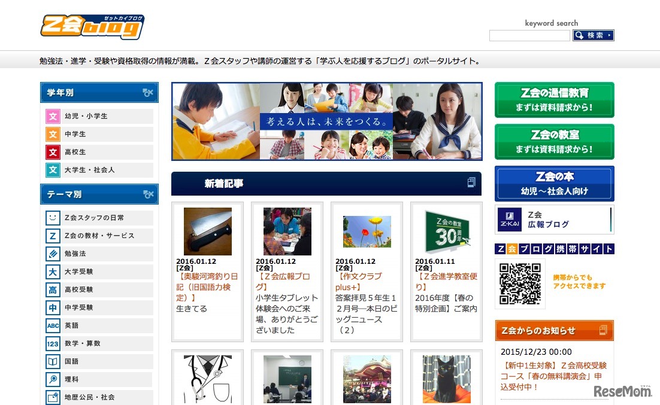Image resolution: width=660 pixels, height=405 pixels.
Task: Select the smiley icon for Z会スタッフの日常
Action: pos(53,218)
